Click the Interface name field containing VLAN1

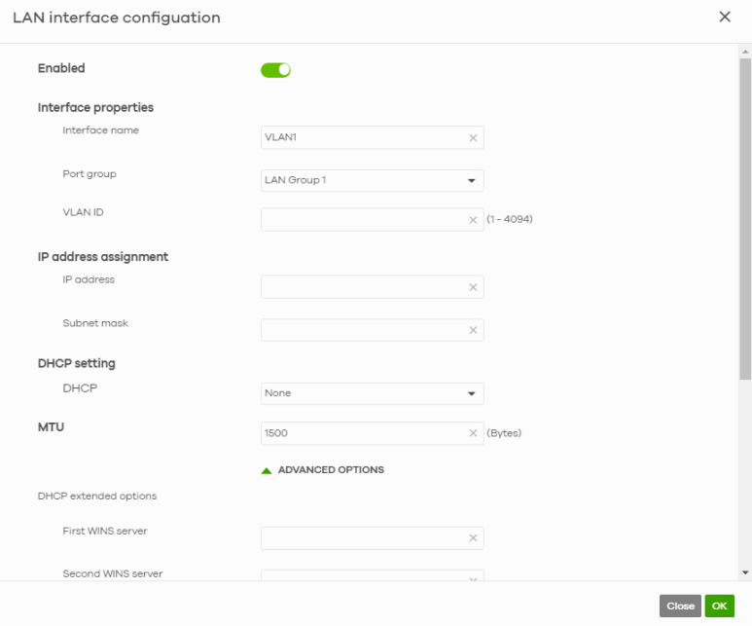362,138
